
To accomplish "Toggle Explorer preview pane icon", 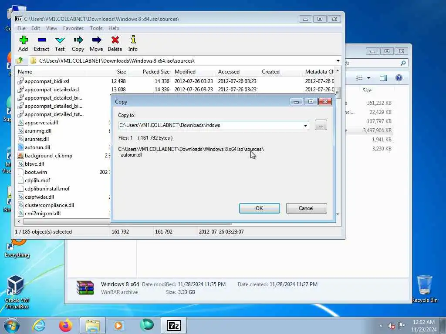I will [383, 78].
